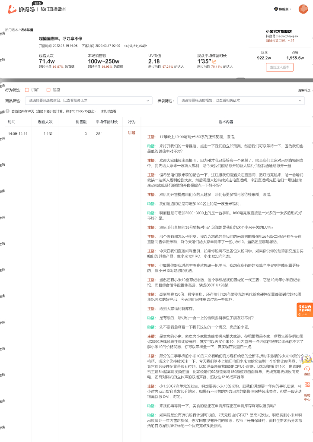This screenshot has width=313, height=442.
Task: Click the 话术内容 column header
Action: click(x=226, y=122)
